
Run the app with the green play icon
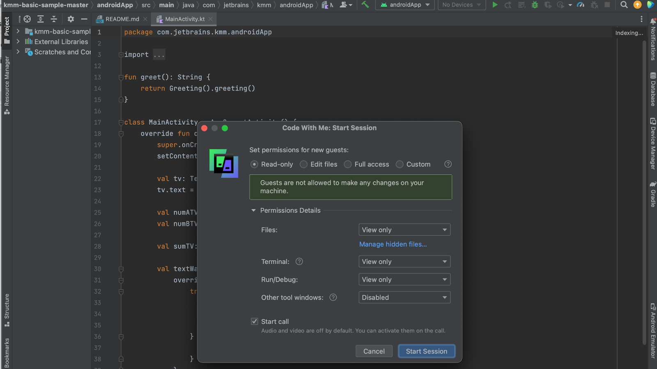pyautogui.click(x=495, y=5)
